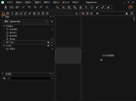The image size is (136, 101).
Task: Select the Rotate/straighten circular tool
Action: [x=81, y=7]
